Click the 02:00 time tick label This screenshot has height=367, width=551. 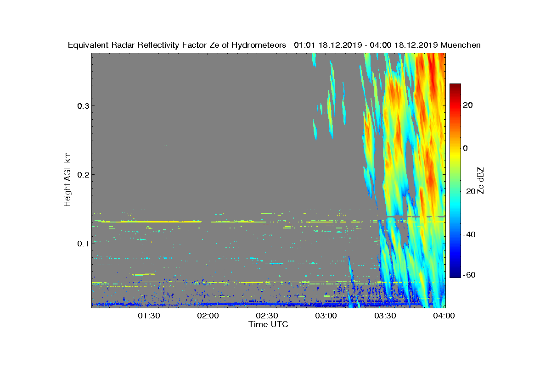pyautogui.click(x=208, y=316)
